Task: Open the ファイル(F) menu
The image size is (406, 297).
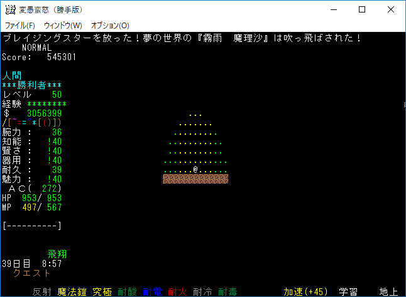Action: click(20, 26)
